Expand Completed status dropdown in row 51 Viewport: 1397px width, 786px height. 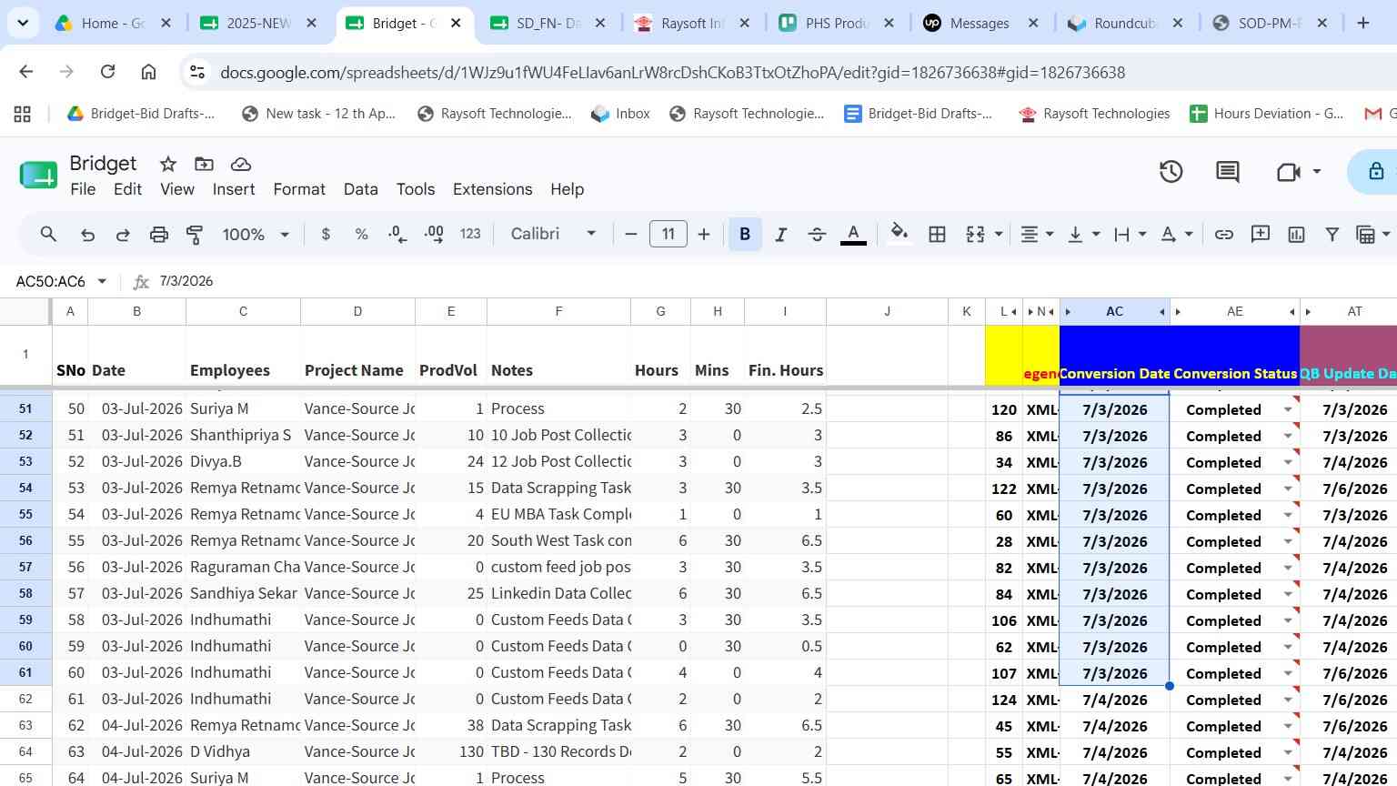(x=1288, y=410)
